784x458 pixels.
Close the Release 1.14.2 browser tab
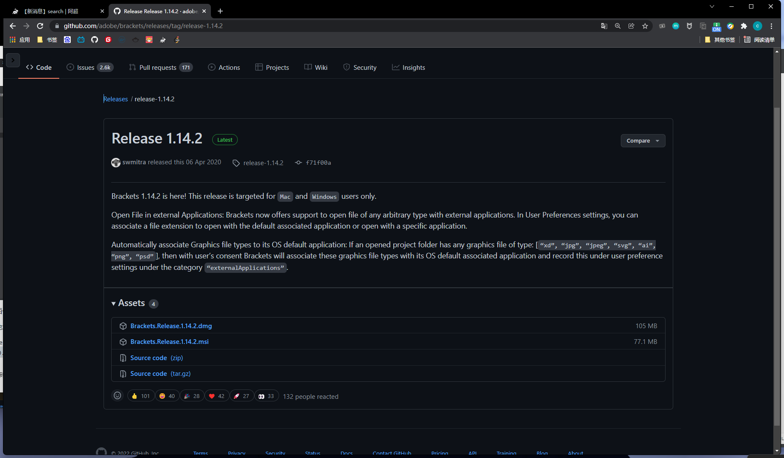click(204, 11)
